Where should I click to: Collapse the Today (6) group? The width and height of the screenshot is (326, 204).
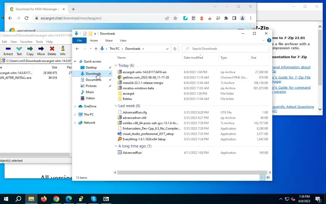[116, 66]
